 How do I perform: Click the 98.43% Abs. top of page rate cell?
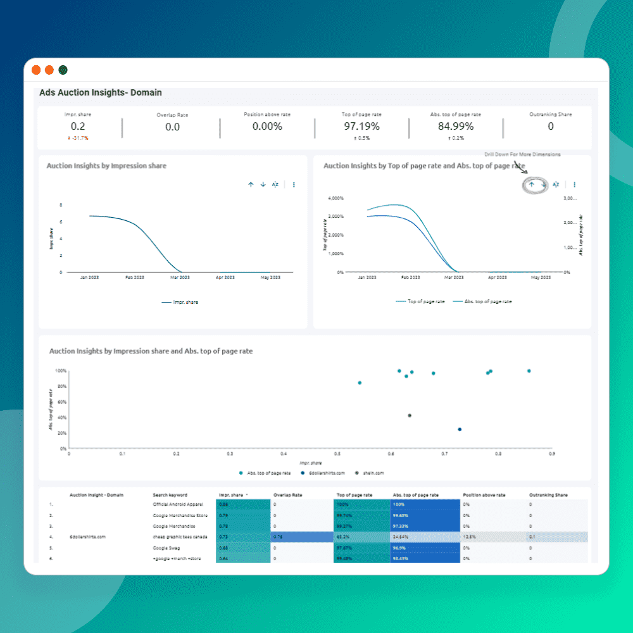tap(425, 558)
